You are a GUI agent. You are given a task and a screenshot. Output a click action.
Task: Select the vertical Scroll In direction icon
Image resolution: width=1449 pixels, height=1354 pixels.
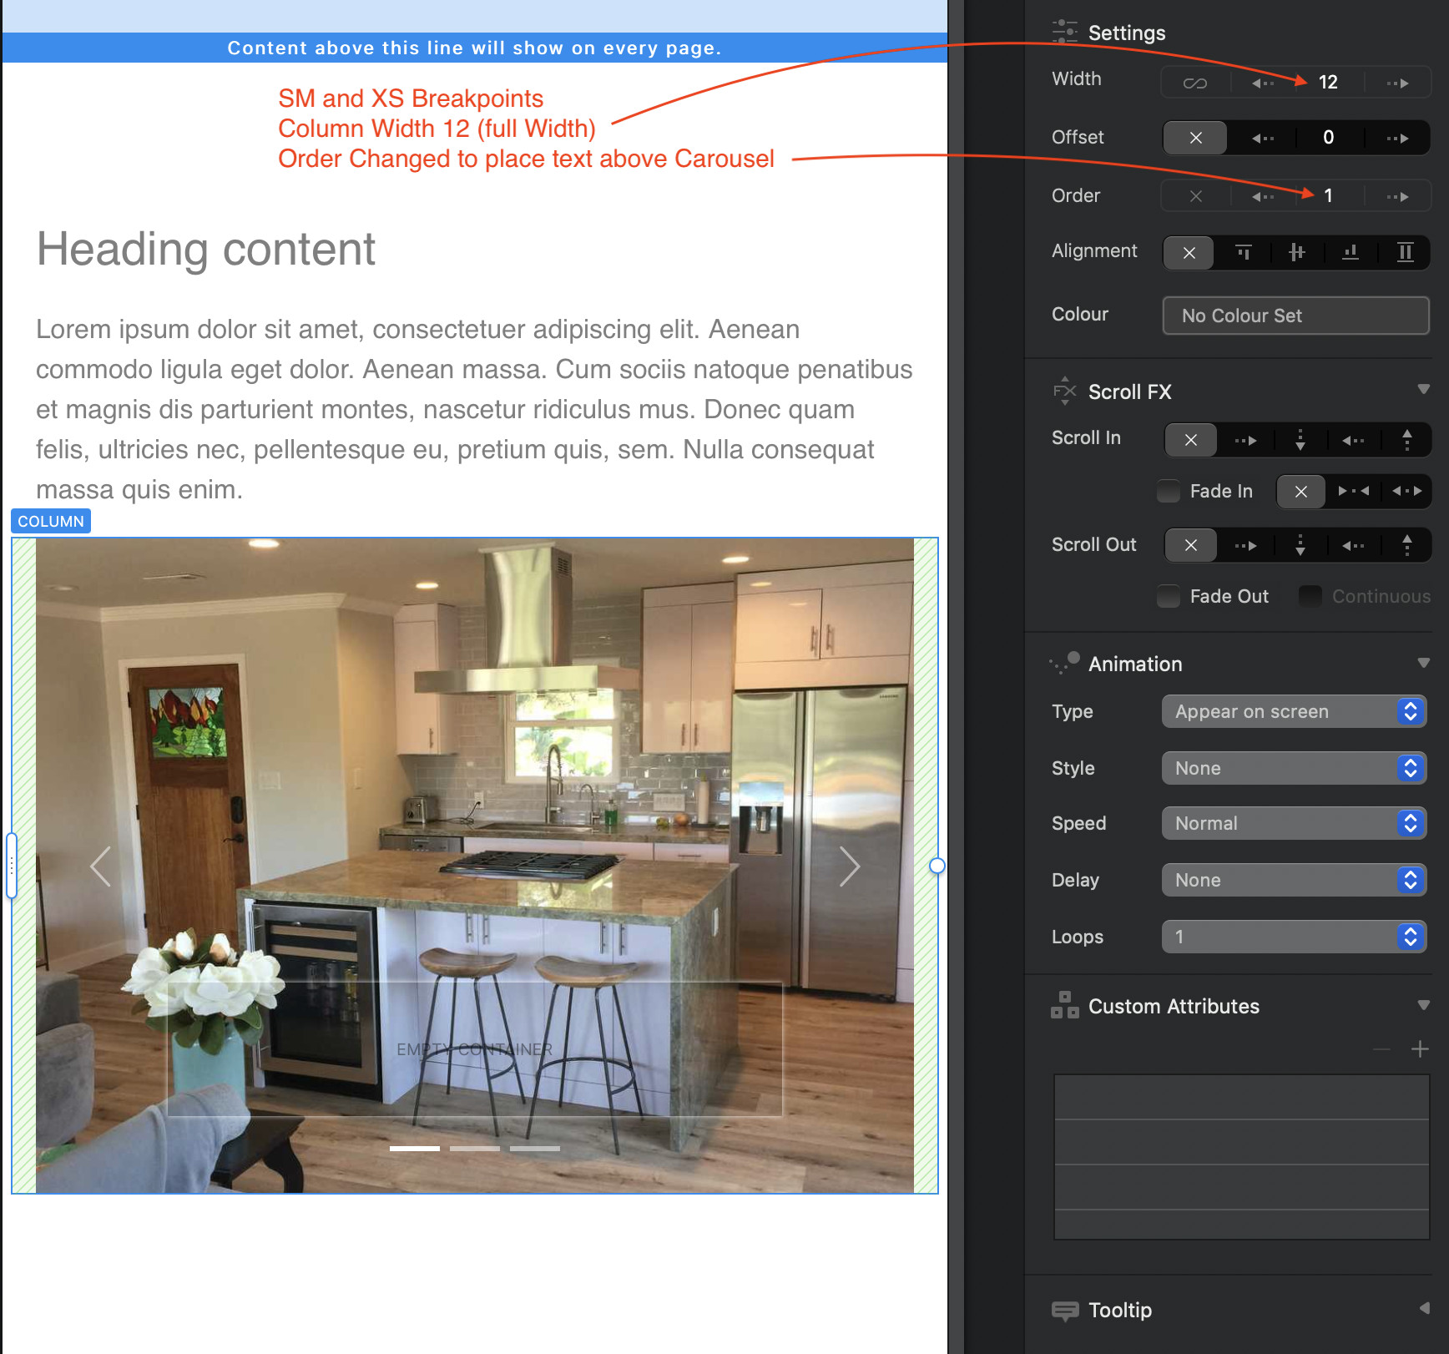[x=1300, y=440]
